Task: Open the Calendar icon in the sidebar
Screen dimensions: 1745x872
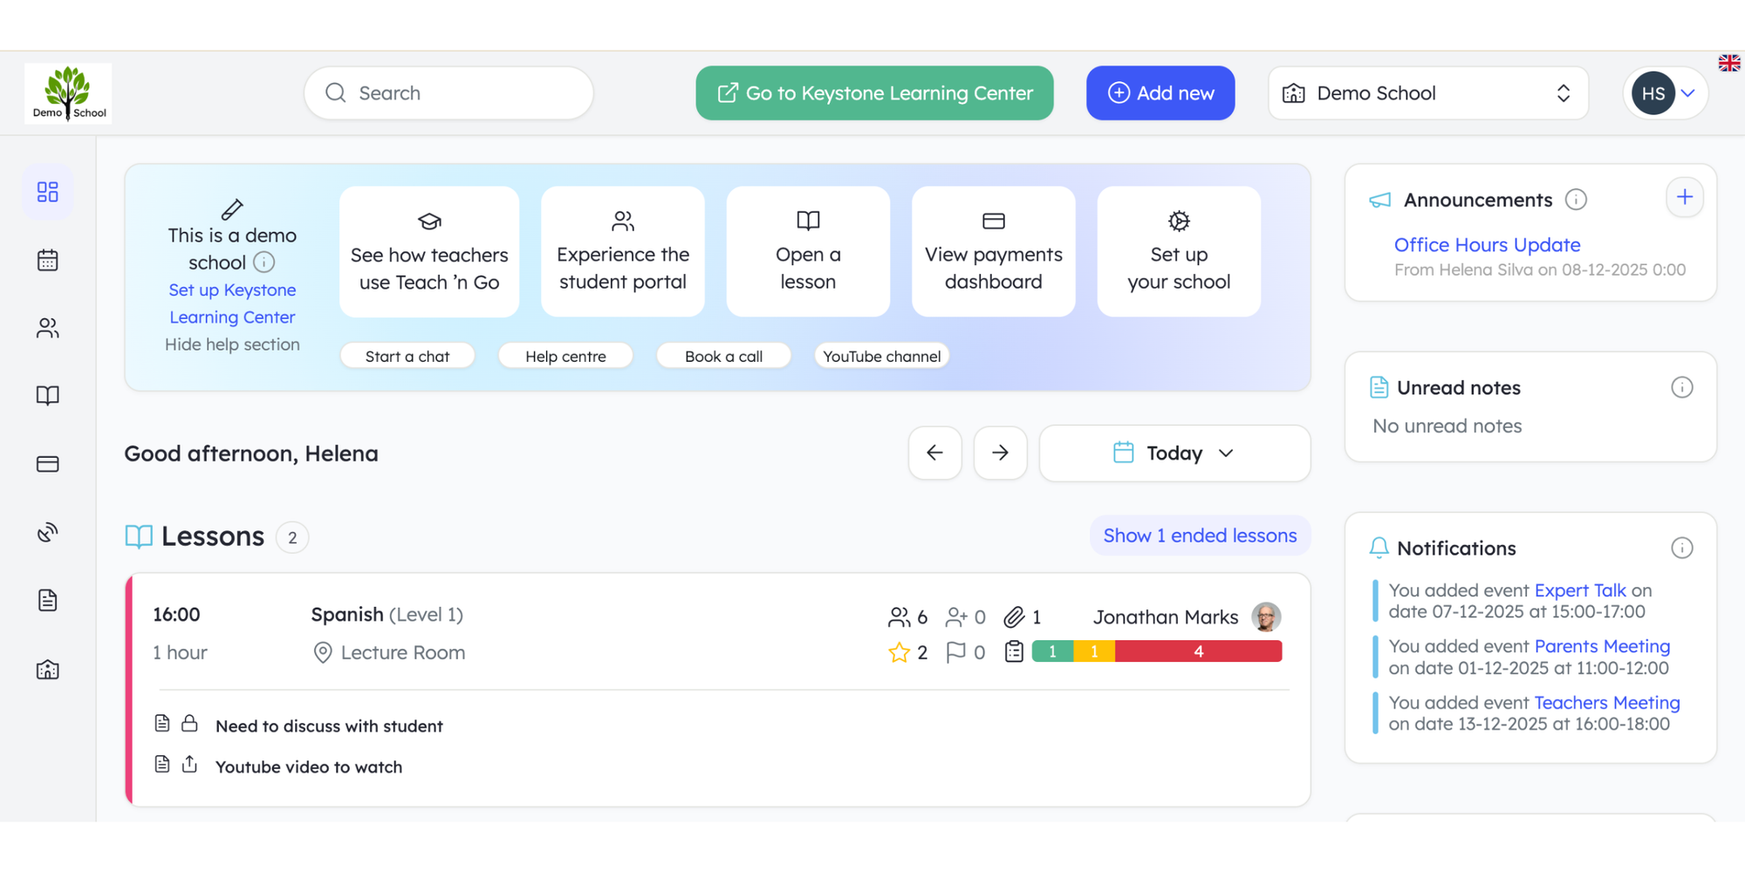Action: pyautogui.click(x=47, y=259)
